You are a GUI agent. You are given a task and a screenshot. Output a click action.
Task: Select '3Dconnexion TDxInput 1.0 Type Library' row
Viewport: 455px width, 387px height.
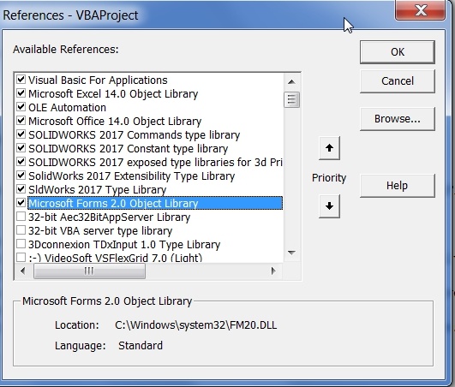pyautogui.click(x=124, y=245)
